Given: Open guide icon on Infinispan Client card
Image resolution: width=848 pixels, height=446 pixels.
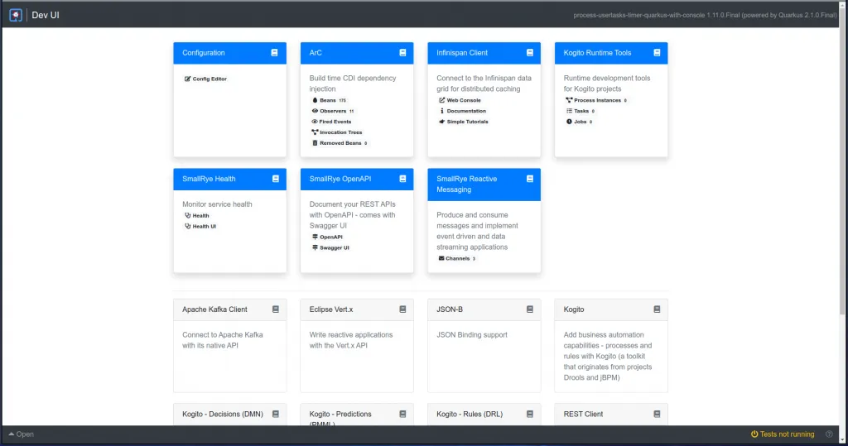Looking at the screenshot, I should click(x=529, y=52).
